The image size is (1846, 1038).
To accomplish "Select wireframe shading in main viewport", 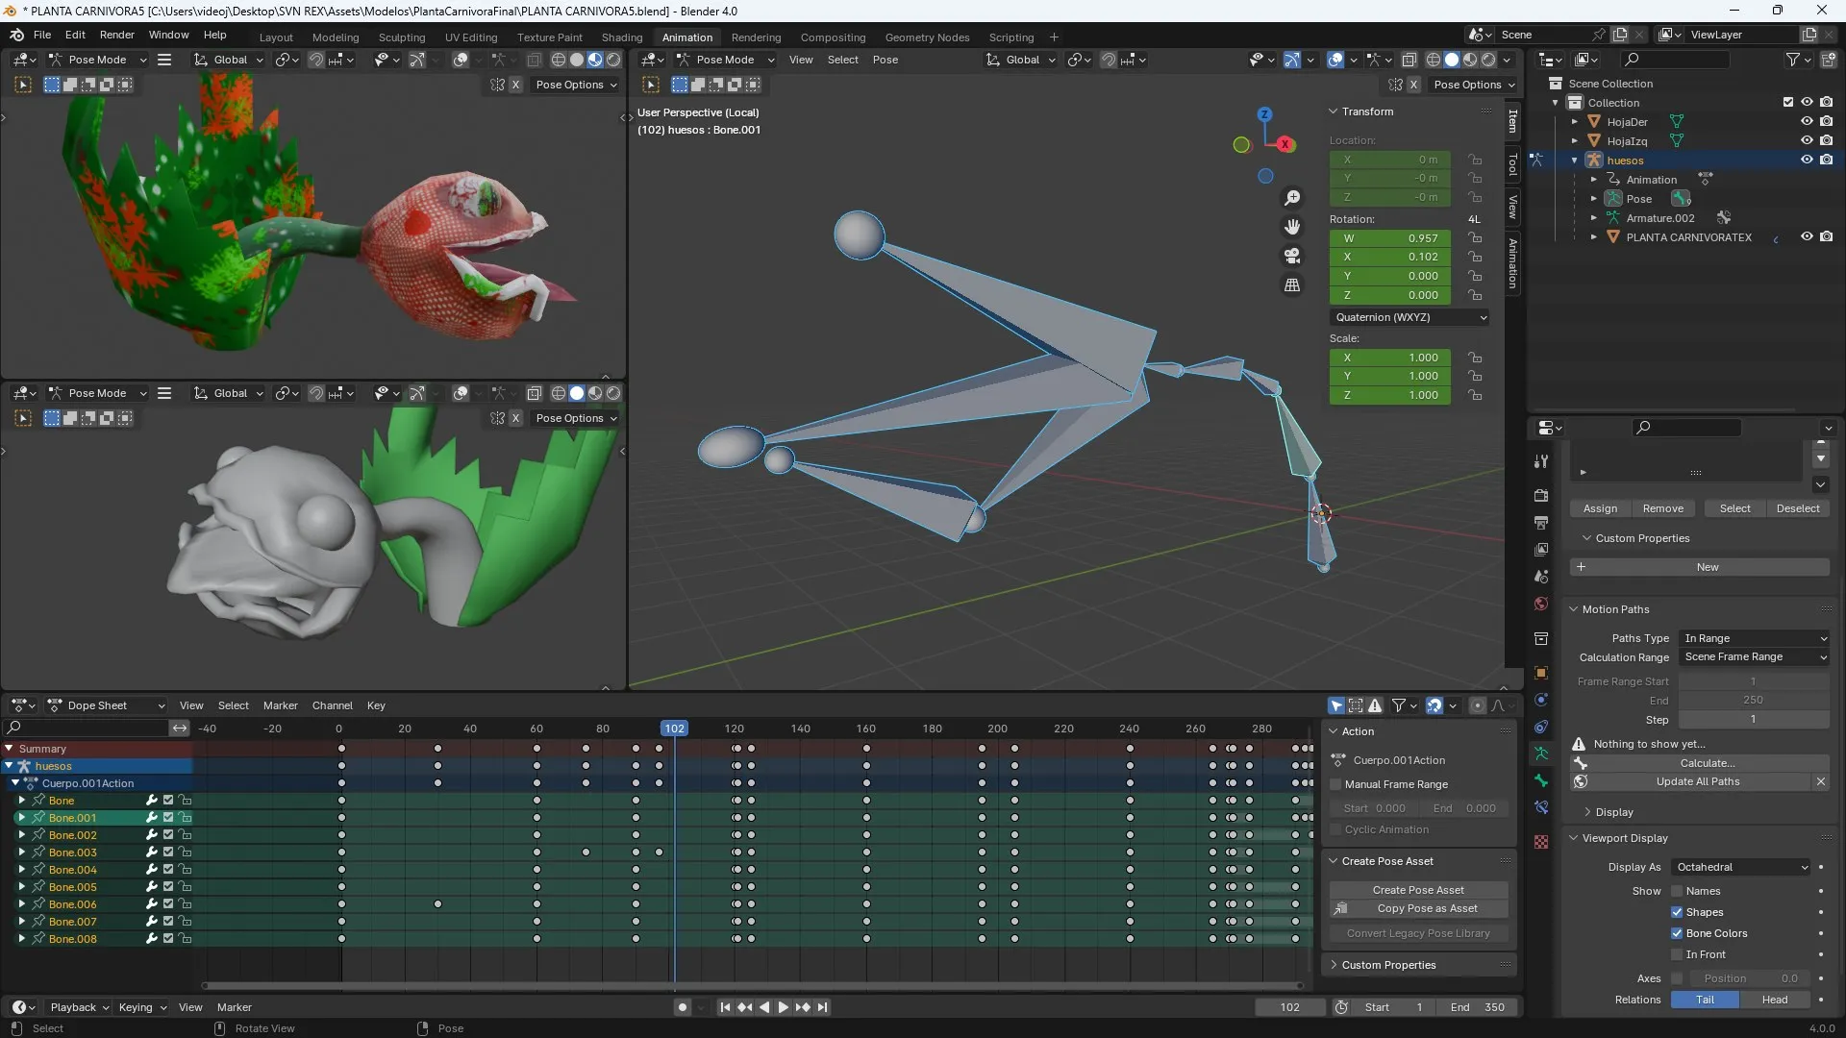I will (x=1434, y=60).
